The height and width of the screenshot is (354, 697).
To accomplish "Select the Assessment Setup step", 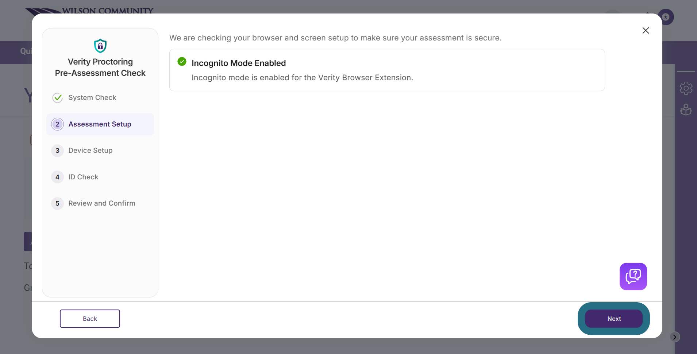I will coord(100,124).
